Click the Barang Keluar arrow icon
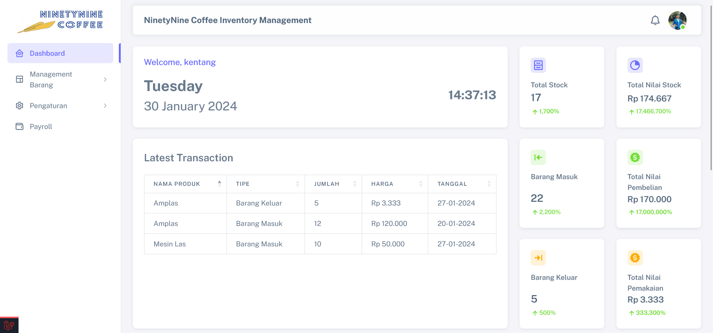The height and width of the screenshot is (333, 713). 538,258
